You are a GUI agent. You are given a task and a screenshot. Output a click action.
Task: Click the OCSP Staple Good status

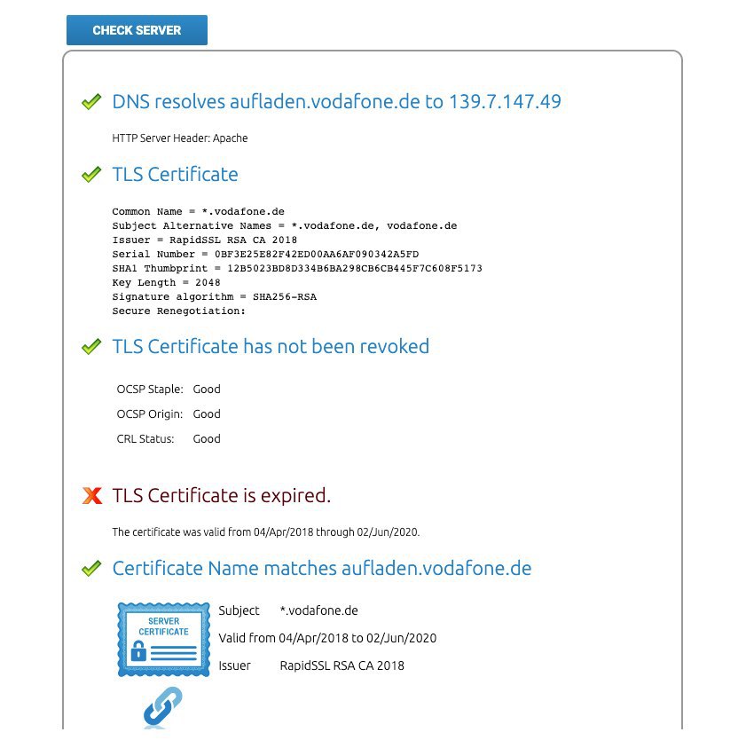point(207,390)
